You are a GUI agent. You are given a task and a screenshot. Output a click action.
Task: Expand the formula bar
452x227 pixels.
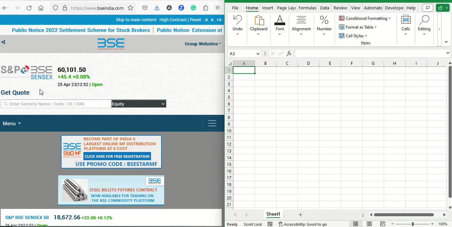coord(447,54)
